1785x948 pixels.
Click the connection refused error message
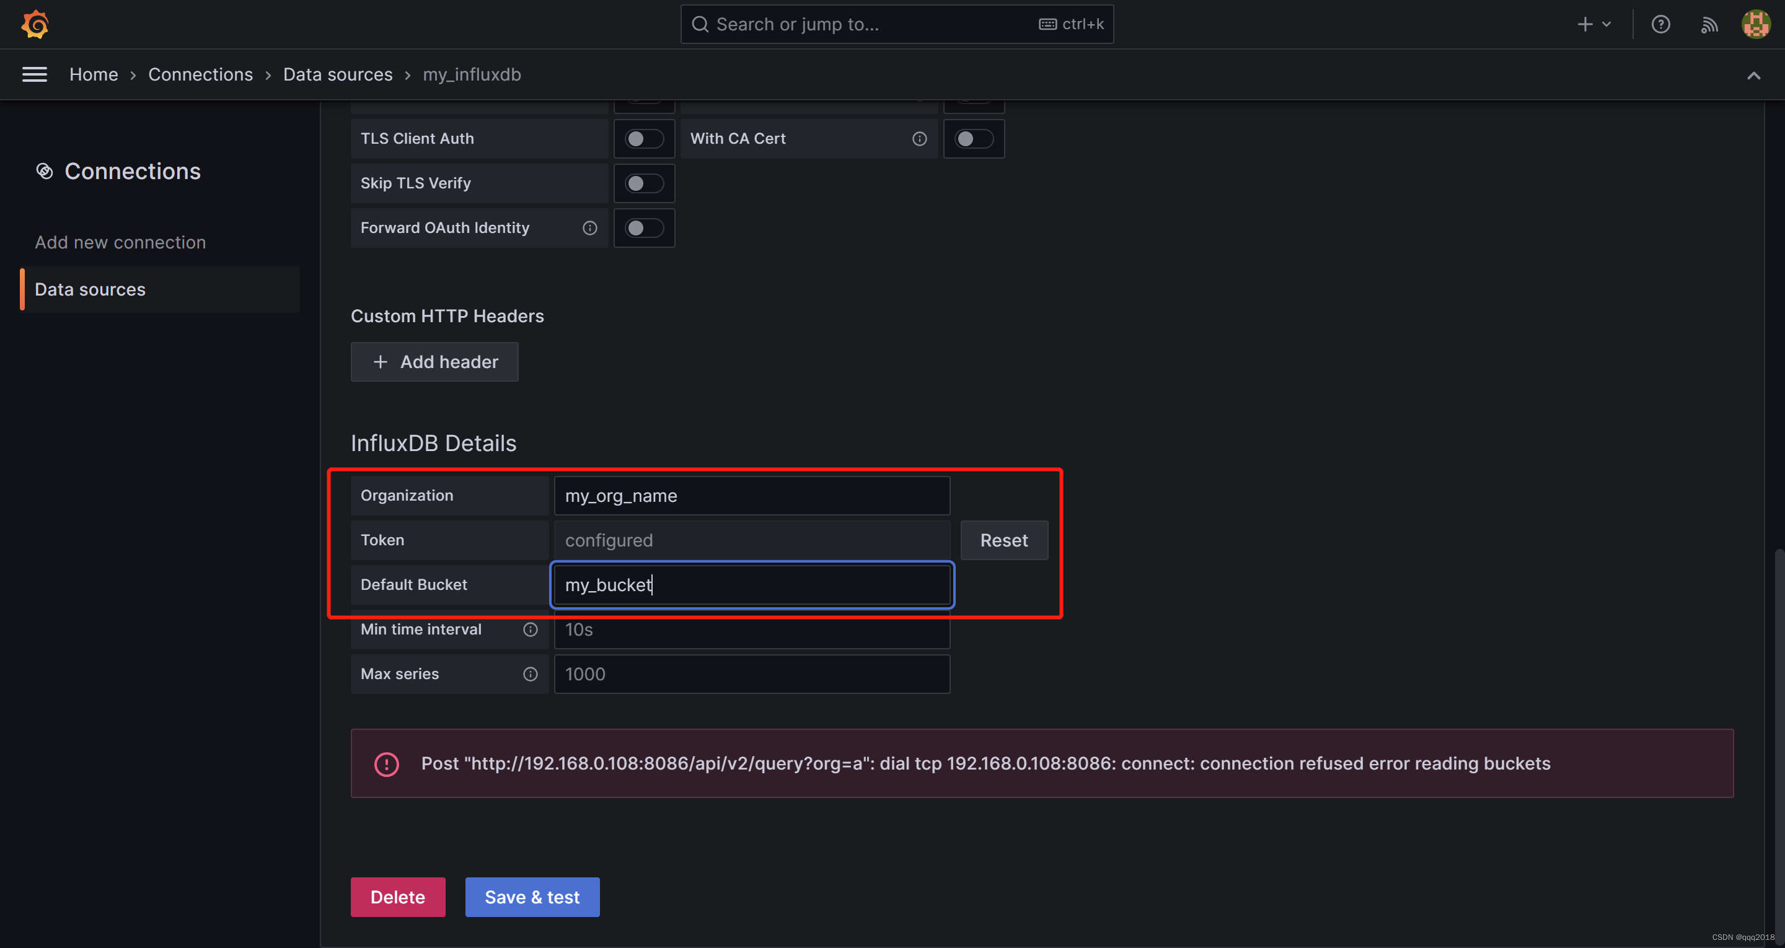985,763
